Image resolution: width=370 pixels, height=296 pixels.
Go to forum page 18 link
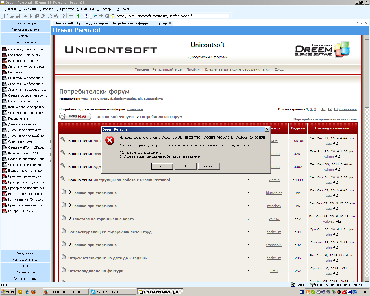tap(336, 109)
